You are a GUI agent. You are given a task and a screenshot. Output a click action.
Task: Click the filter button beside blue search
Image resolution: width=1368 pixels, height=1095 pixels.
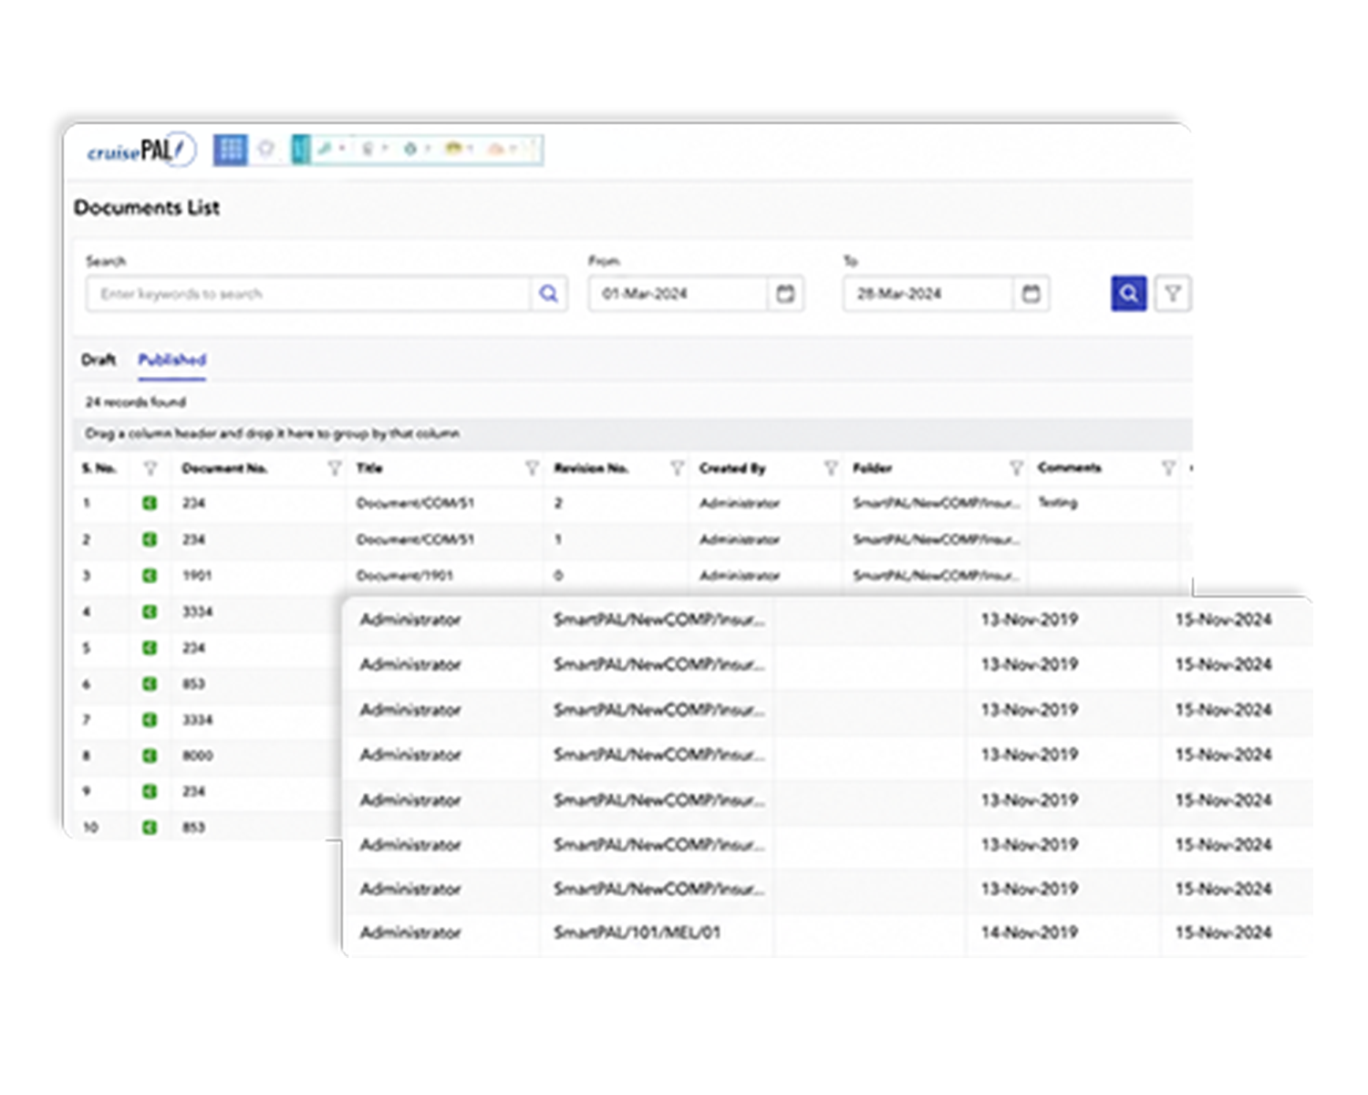coord(1173,294)
